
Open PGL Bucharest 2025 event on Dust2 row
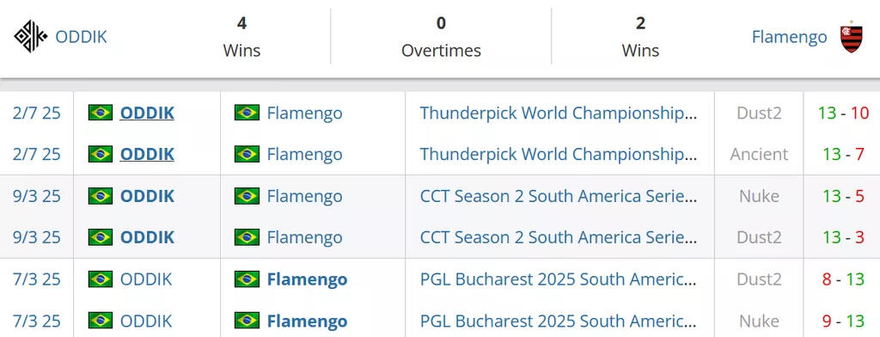559,279
